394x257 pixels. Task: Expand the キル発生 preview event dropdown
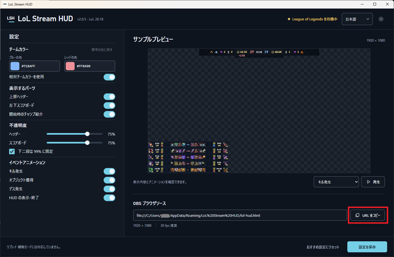(336, 182)
